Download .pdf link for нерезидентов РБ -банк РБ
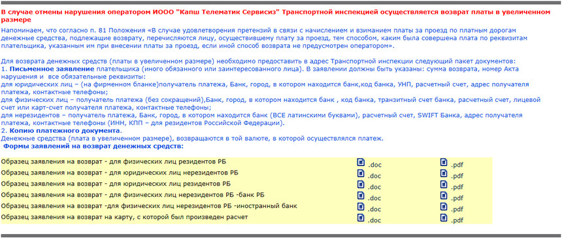562x238 pixels. (x=457, y=198)
